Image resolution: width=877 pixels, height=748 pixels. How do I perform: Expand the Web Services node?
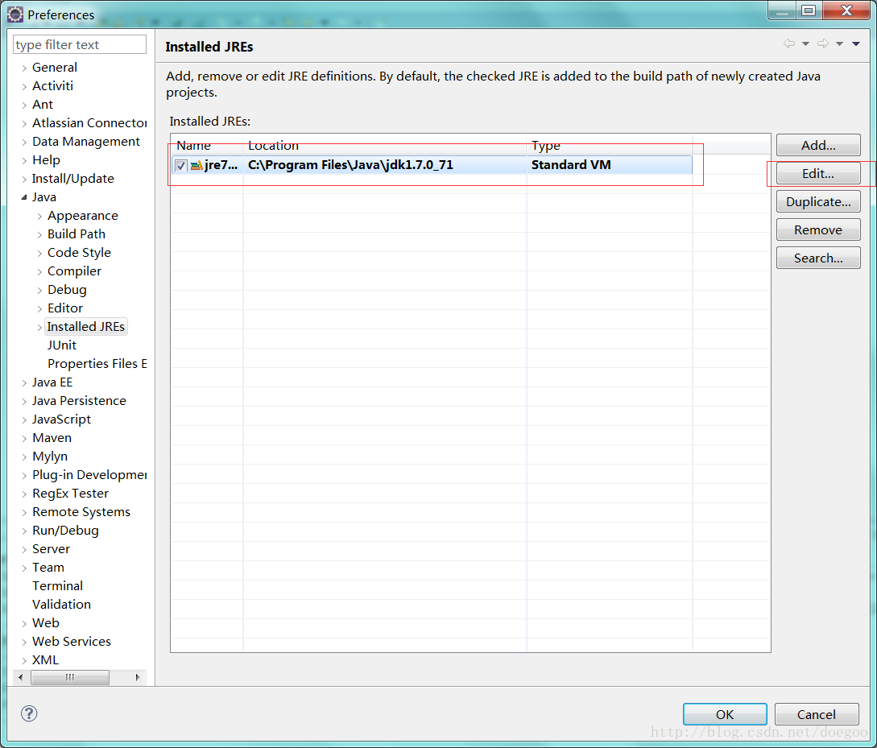[23, 641]
